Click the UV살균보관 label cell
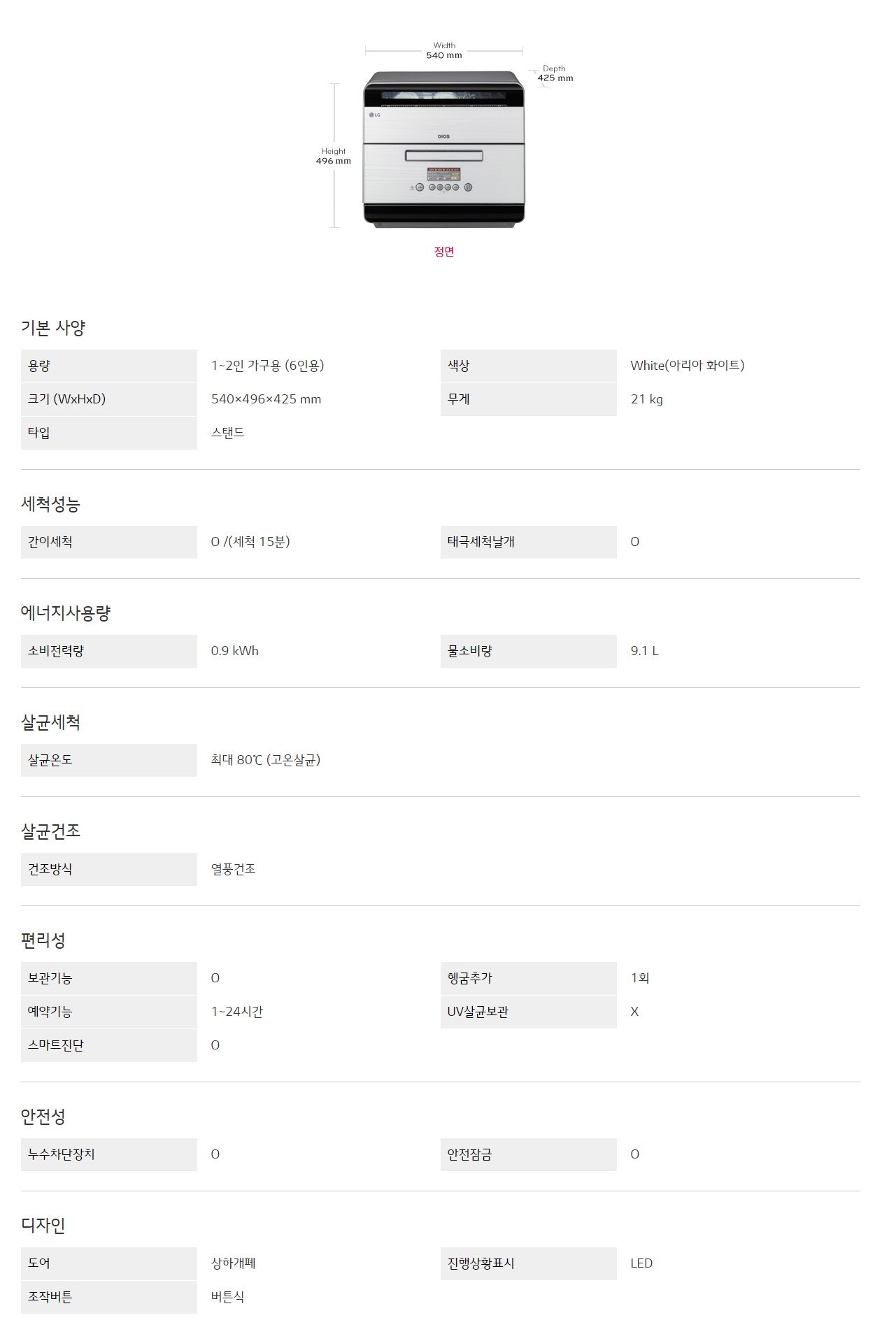 (x=529, y=1012)
